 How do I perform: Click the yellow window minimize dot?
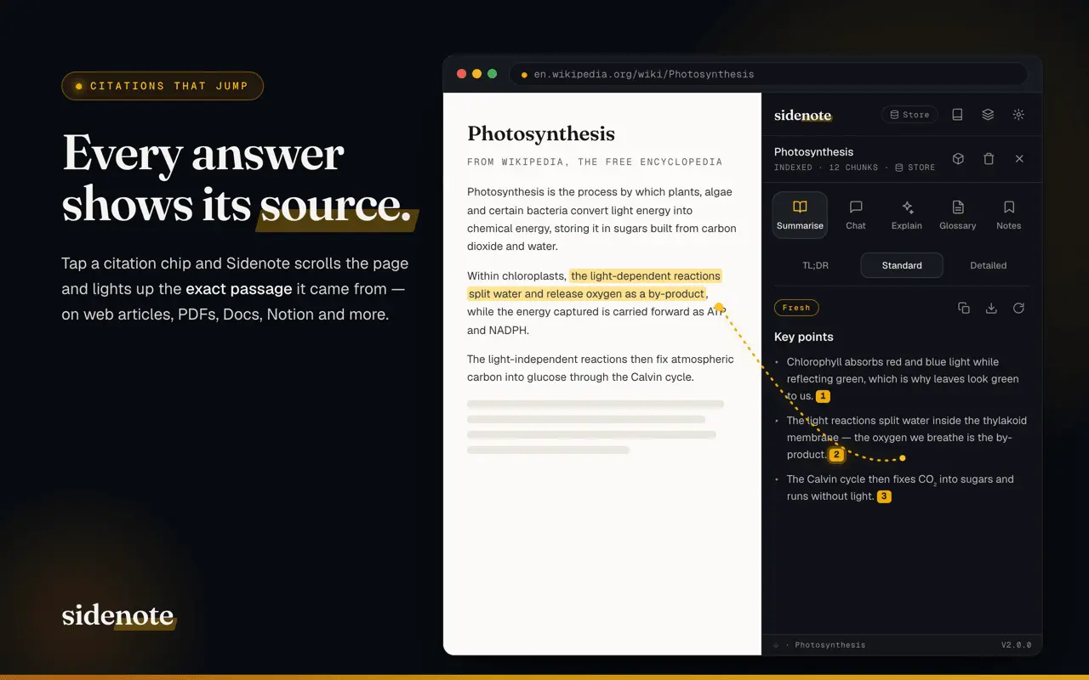point(477,74)
